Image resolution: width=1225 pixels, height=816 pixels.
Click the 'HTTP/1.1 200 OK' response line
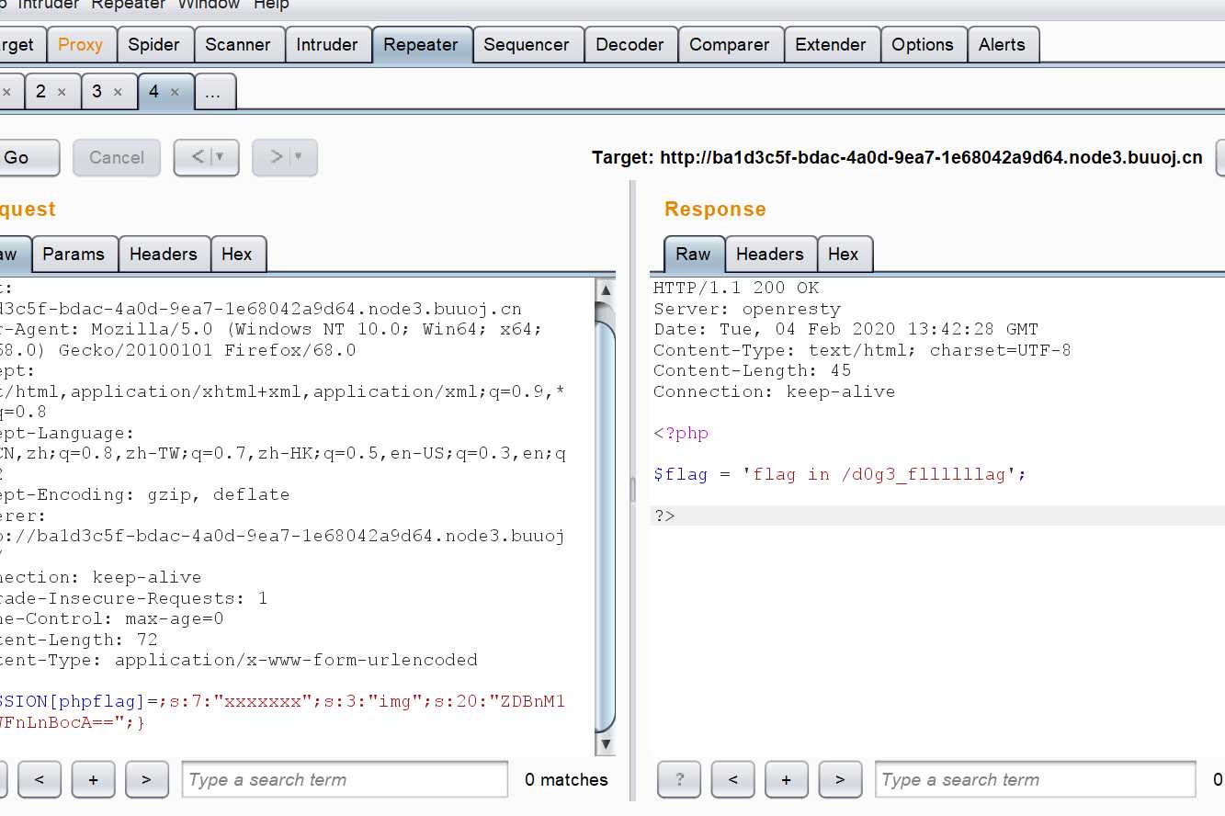coord(736,289)
